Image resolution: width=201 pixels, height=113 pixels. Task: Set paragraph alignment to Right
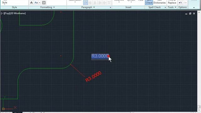pyautogui.click(x=100, y=3)
